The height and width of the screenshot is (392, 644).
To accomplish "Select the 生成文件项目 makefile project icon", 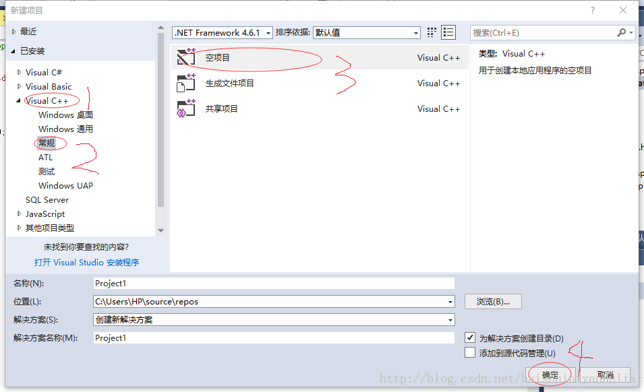I will coord(186,83).
